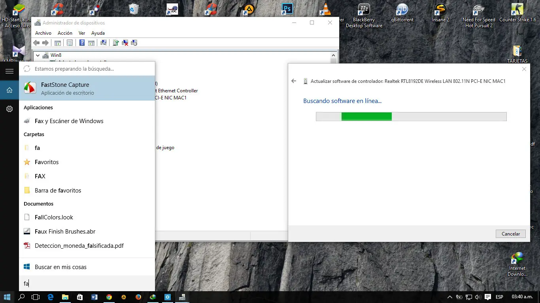
Task: Open AIMP player icon on taskbar
Action: (x=124, y=297)
